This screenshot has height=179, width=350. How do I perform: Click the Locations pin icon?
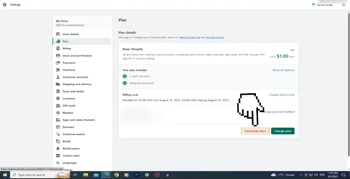click(x=58, y=99)
